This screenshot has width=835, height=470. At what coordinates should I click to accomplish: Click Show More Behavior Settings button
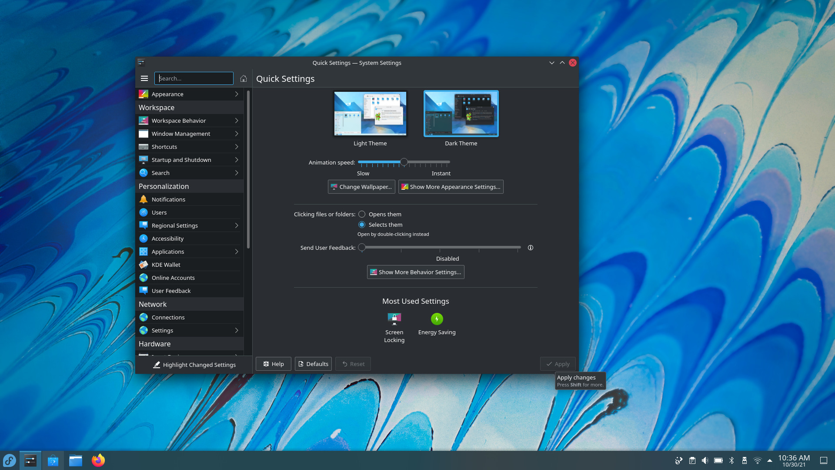415,272
